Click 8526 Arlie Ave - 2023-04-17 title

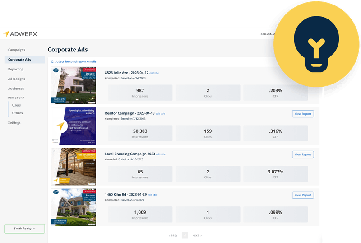(x=127, y=73)
